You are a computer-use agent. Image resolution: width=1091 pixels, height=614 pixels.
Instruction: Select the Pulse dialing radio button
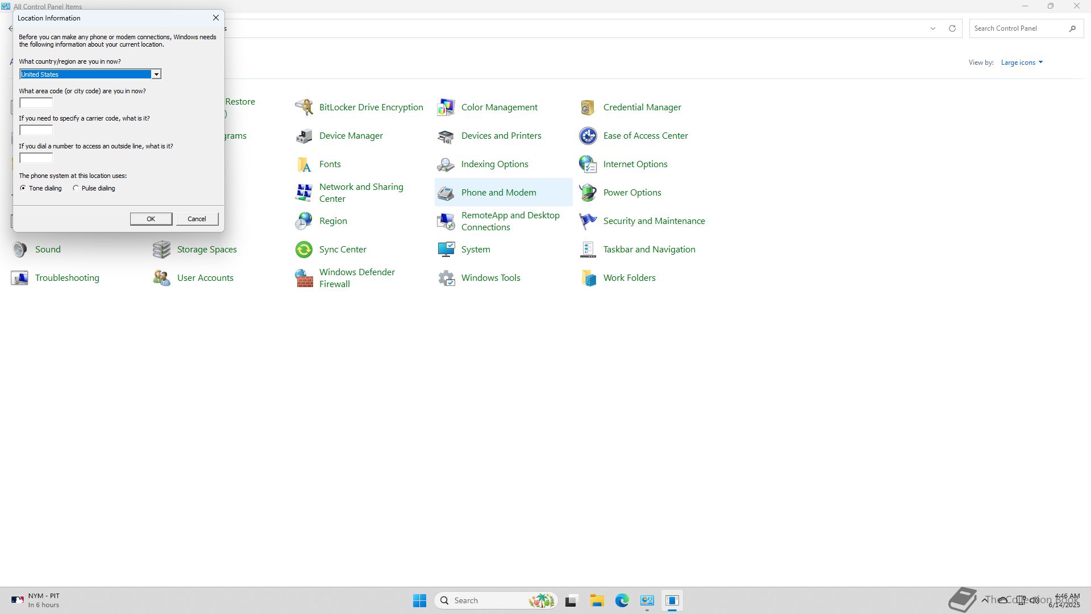(x=76, y=188)
